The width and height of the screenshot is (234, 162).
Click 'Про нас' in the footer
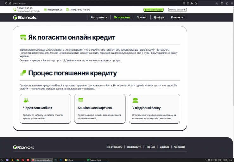click(x=150, y=147)
